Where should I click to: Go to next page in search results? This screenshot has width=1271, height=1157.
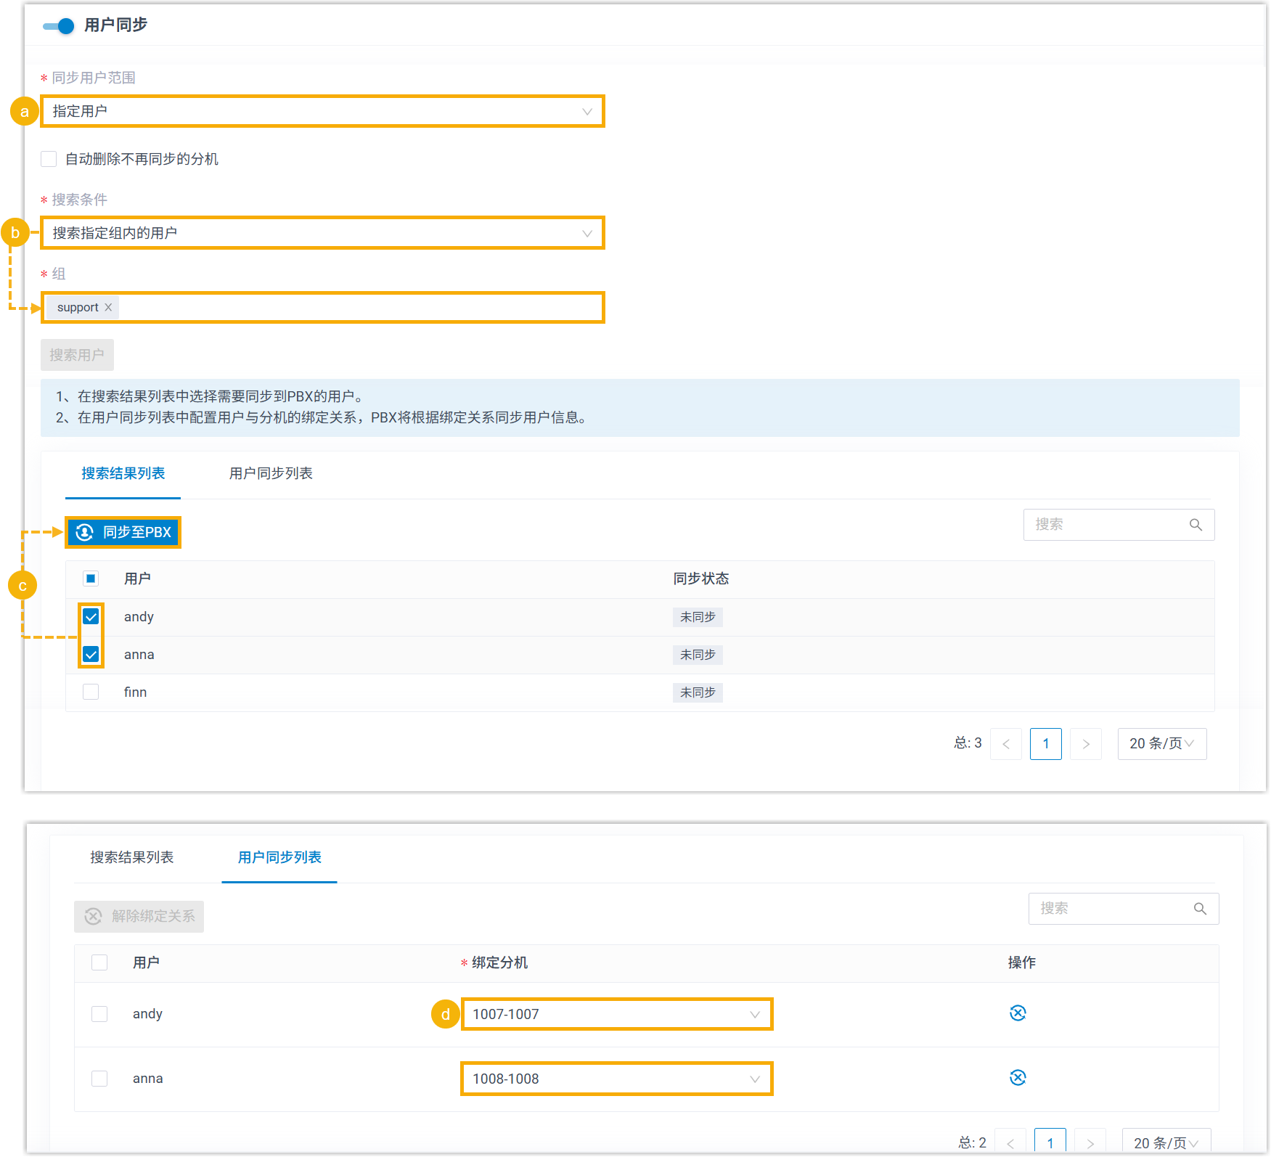tap(1086, 744)
